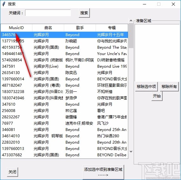Click singer 万剑一 cell
Screen dimensions: 181x180
pyautogui.click(x=71, y=92)
